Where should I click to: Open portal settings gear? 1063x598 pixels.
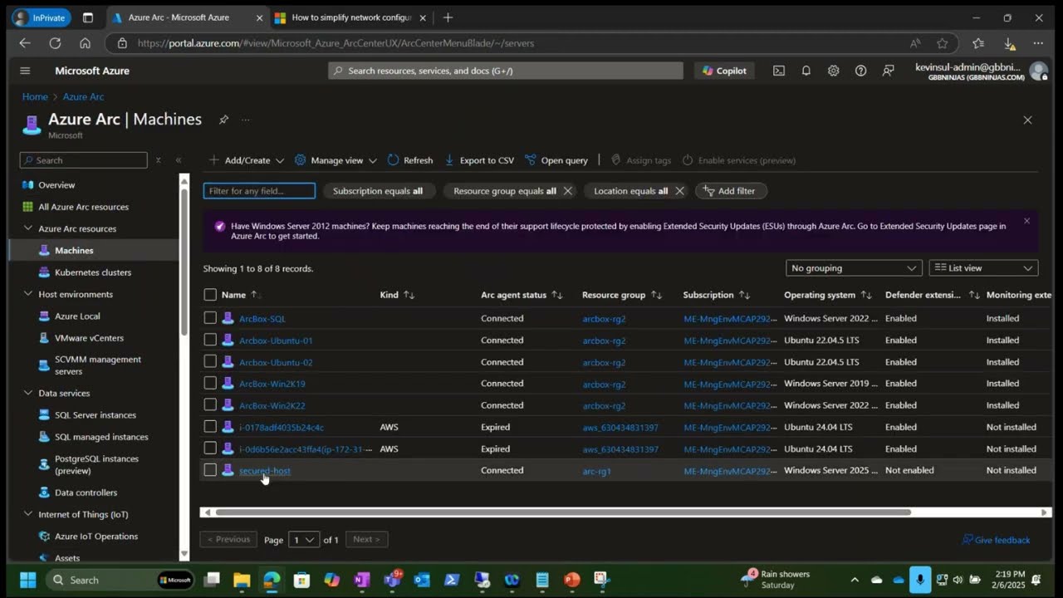click(833, 71)
